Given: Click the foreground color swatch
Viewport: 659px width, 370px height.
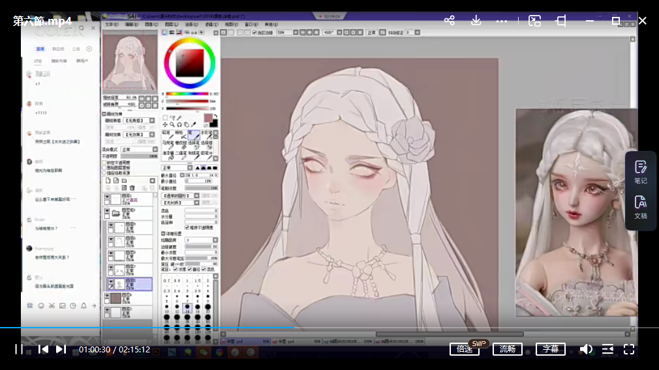Looking at the screenshot, I should click(x=208, y=118).
